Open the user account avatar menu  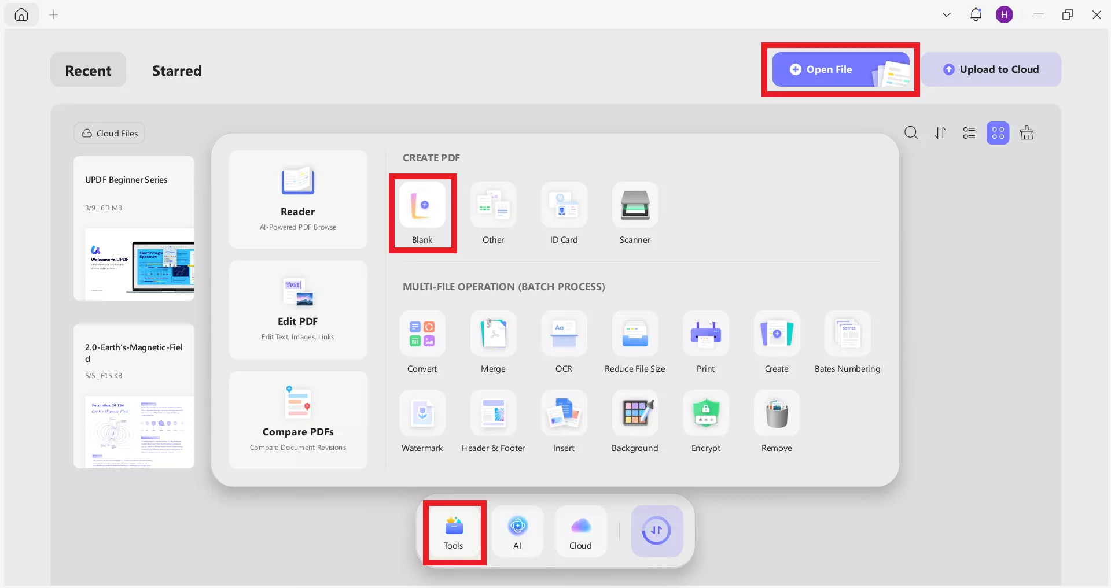coord(1004,15)
